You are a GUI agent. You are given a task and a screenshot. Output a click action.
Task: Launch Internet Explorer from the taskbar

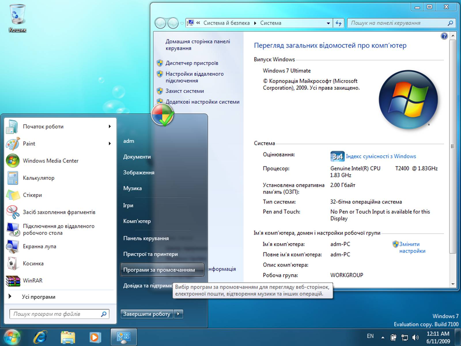pos(40,337)
